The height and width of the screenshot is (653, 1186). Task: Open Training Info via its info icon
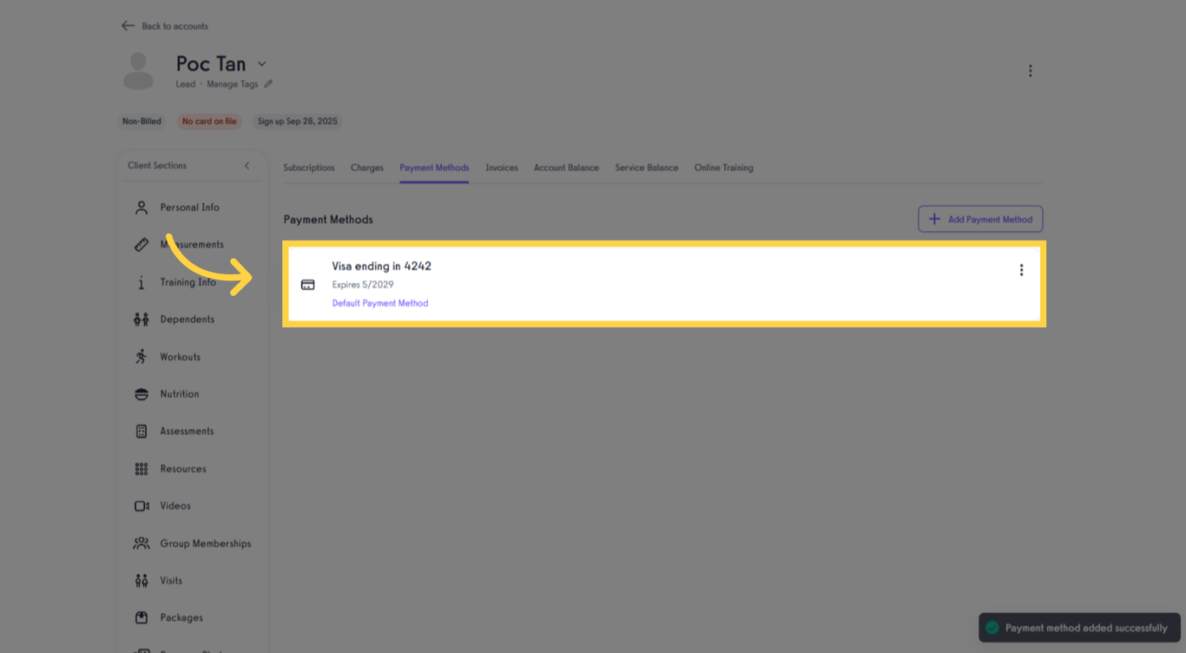(x=141, y=281)
